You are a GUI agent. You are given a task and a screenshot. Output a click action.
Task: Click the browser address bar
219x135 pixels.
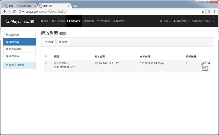pyautogui.click(x=108, y=12)
